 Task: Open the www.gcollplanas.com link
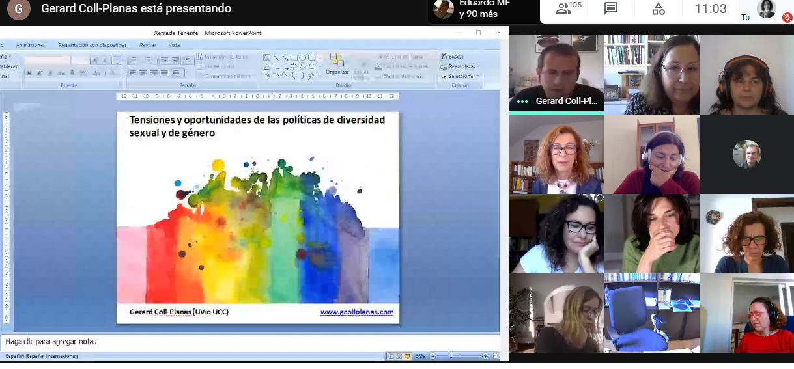(x=356, y=312)
